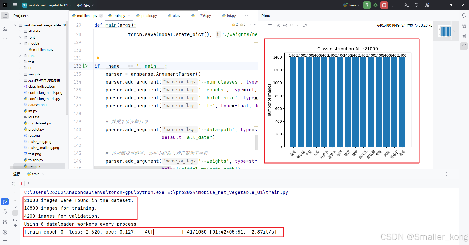This screenshot has height=245, width=469.
Task: Zoom in on the plot
Action: [278, 25]
